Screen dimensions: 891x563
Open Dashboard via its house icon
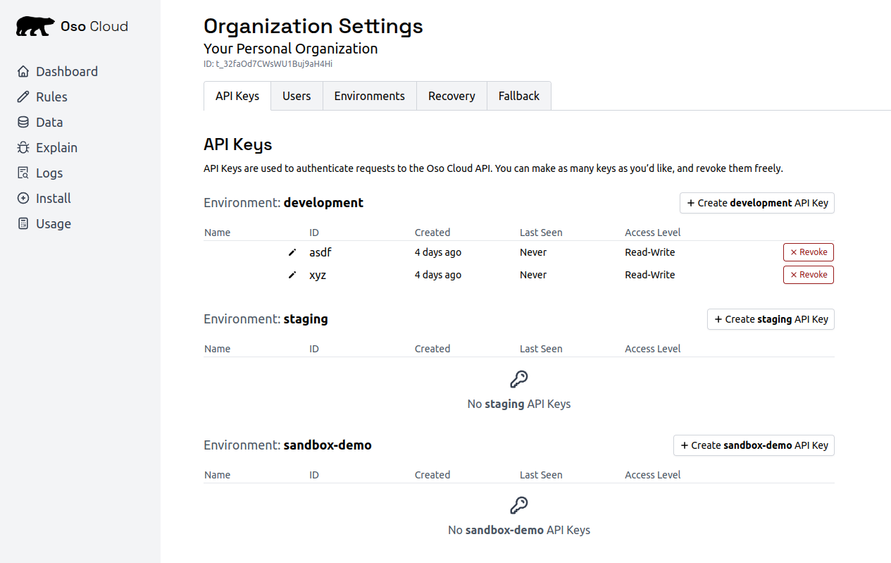(23, 72)
